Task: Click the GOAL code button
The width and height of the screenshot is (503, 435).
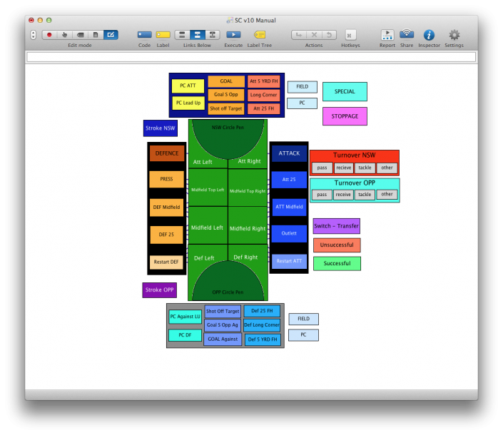Action: (226, 81)
